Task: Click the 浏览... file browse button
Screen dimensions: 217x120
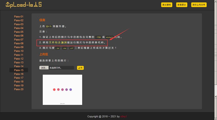Action: pyautogui.click(x=44, y=68)
